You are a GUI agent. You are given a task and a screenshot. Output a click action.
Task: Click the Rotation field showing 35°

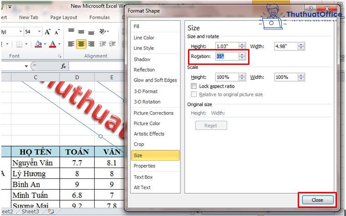point(227,56)
